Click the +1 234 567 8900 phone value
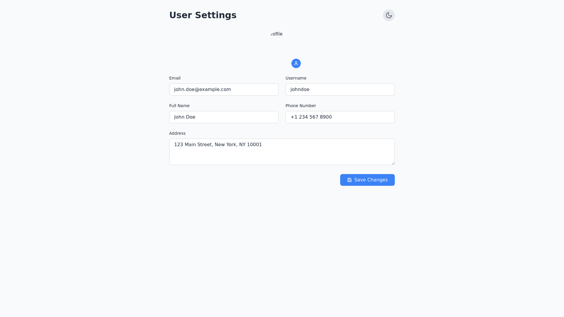This screenshot has width=564, height=317. point(311,117)
